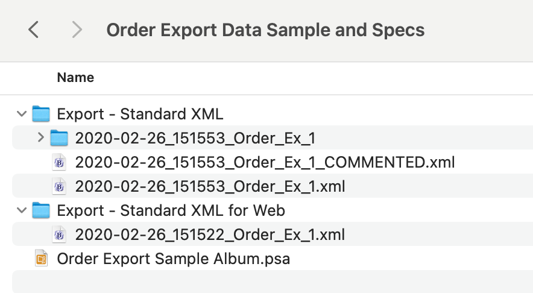Click the COMMENTED.xml file icon
Viewport: 533px width, 293px height.
(x=59, y=162)
